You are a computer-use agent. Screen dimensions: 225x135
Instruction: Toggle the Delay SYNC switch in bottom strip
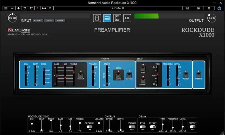click(x=143, y=127)
